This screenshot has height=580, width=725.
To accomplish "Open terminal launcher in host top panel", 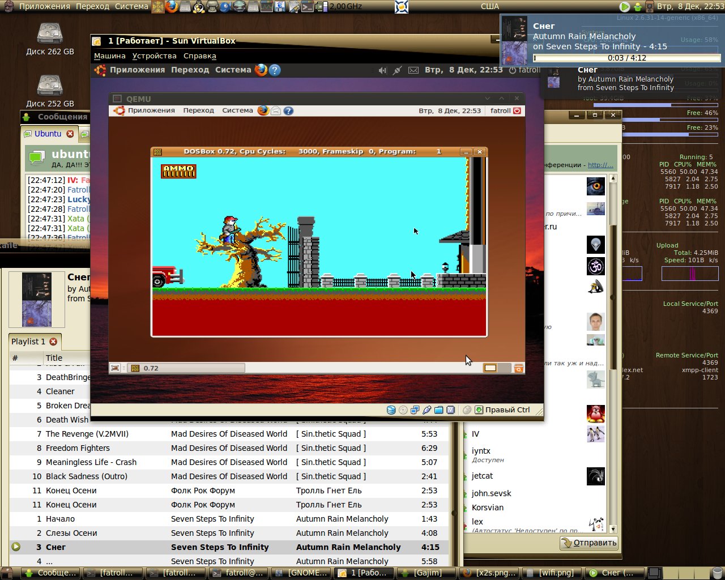I will tap(308, 7).
